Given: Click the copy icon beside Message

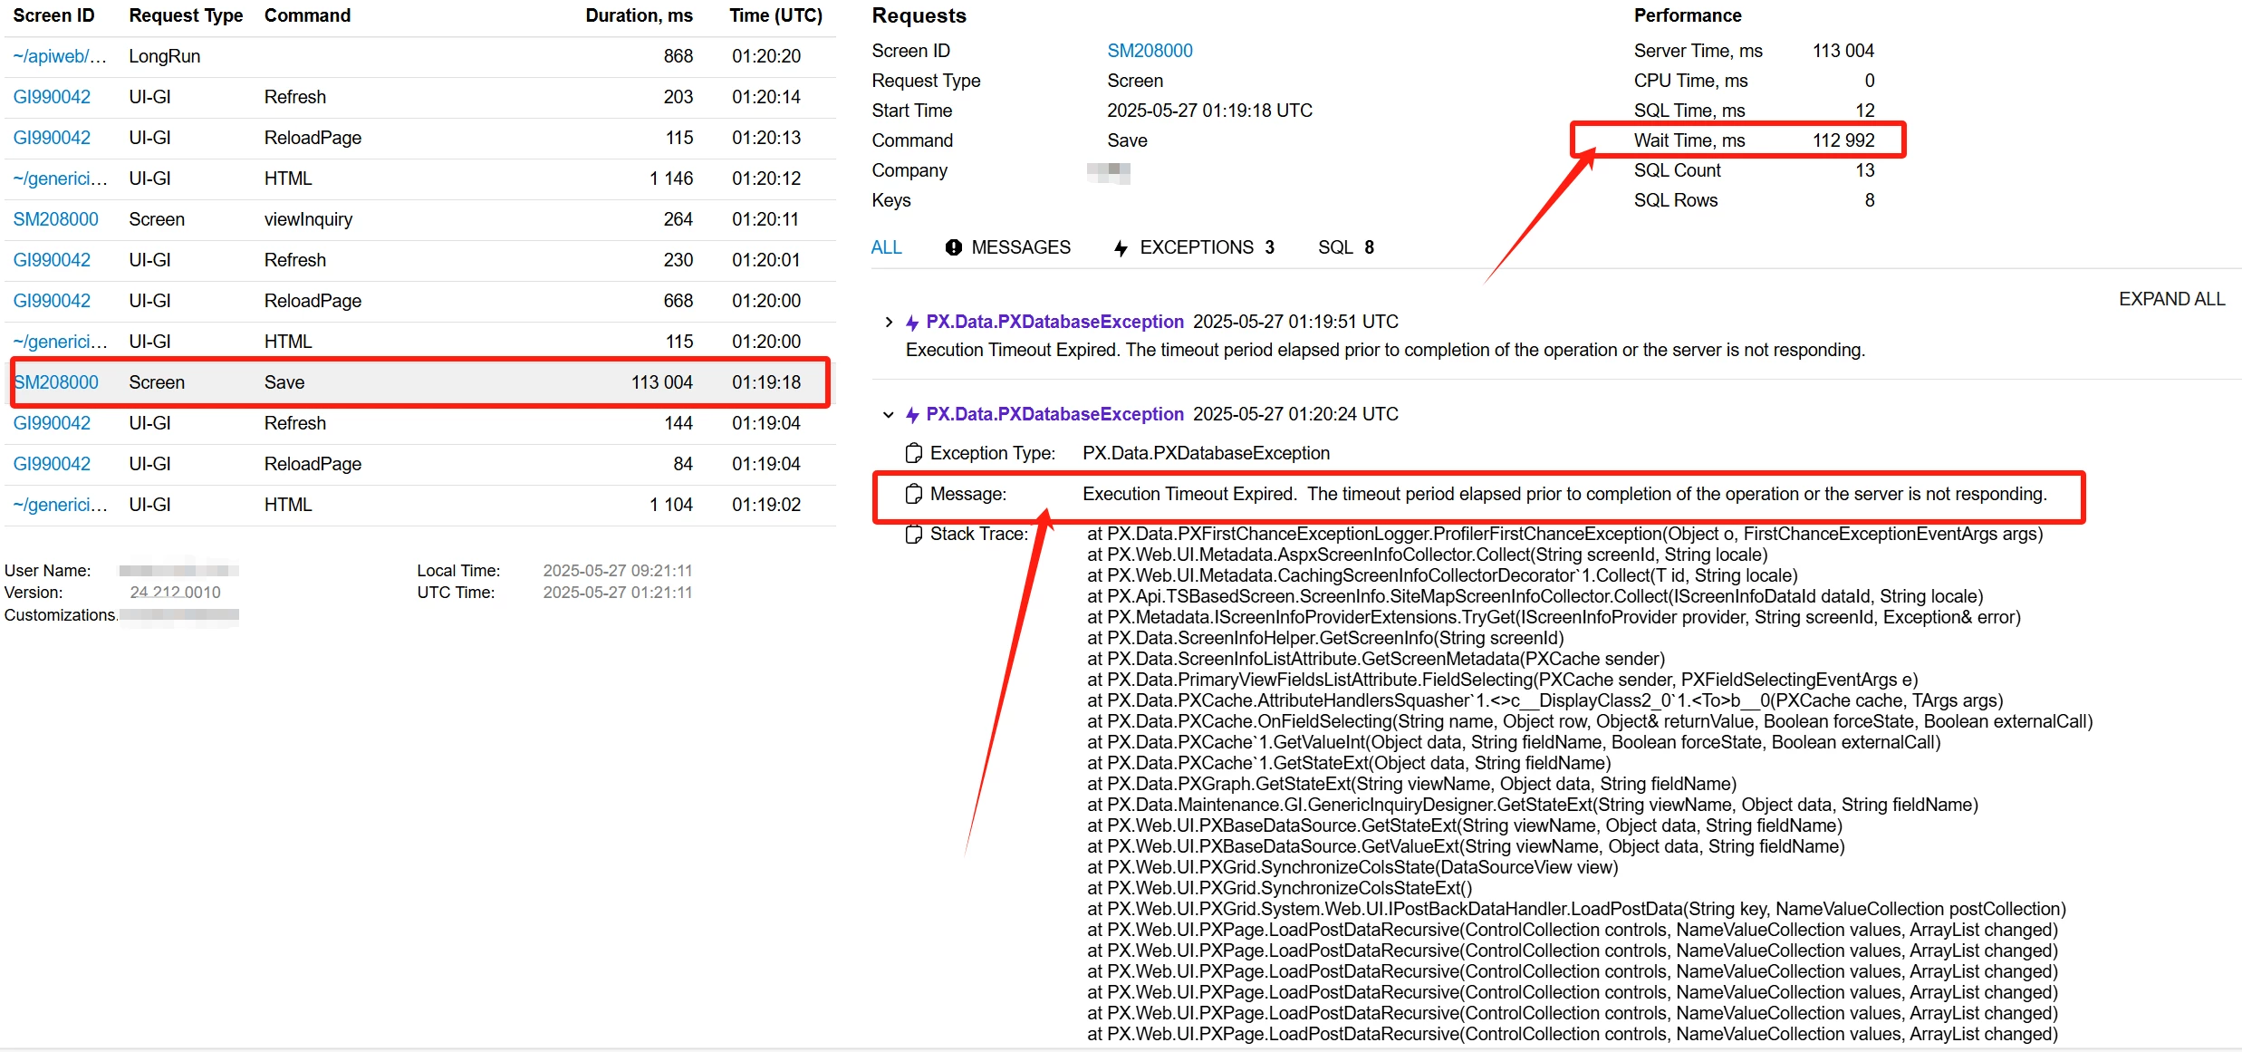Looking at the screenshot, I should coord(914,494).
